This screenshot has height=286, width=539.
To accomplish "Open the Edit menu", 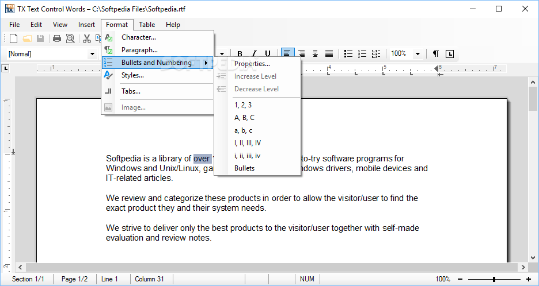I will [36, 25].
